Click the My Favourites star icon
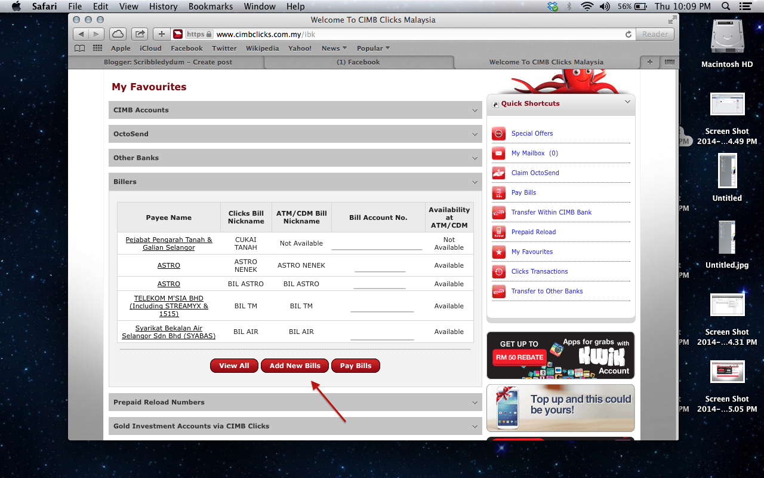 498,252
